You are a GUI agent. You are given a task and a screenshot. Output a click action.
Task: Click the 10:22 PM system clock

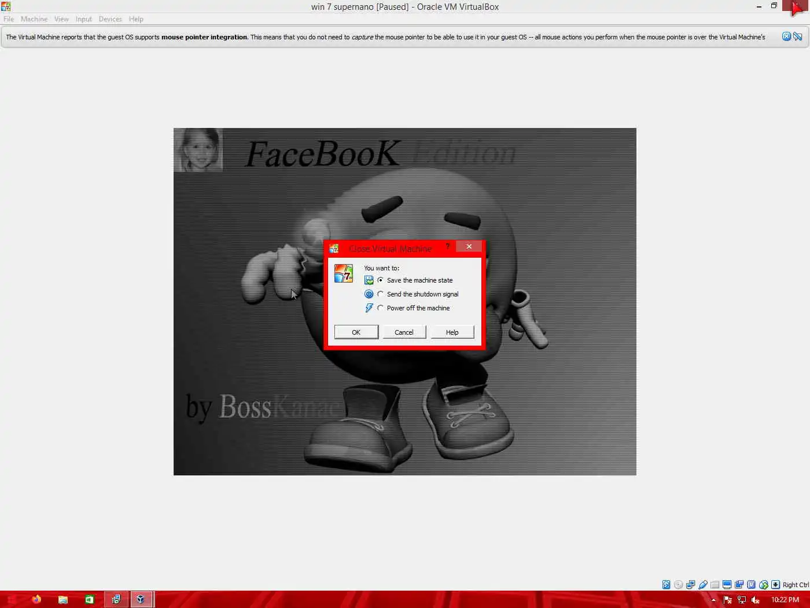click(x=785, y=600)
